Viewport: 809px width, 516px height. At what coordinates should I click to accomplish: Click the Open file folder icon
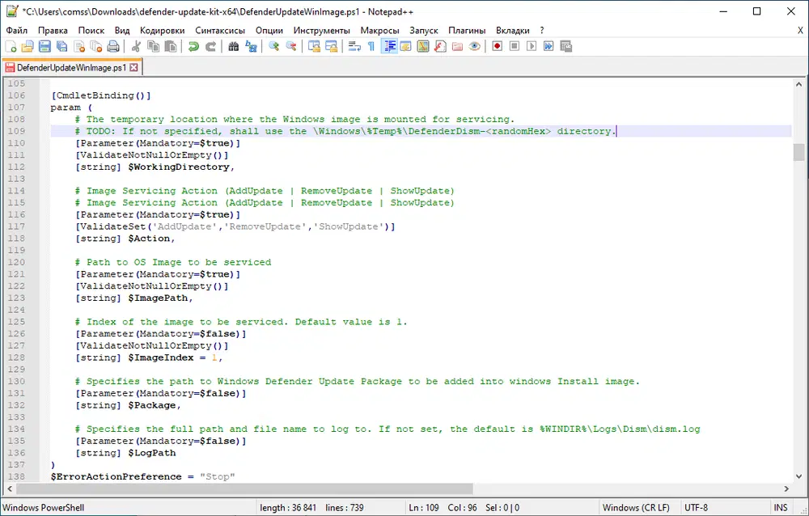tap(27, 47)
